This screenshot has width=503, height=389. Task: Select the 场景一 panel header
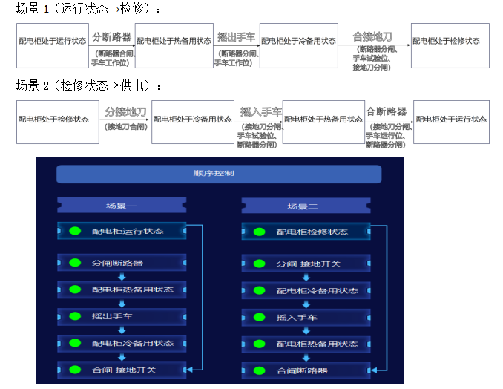(x=122, y=206)
